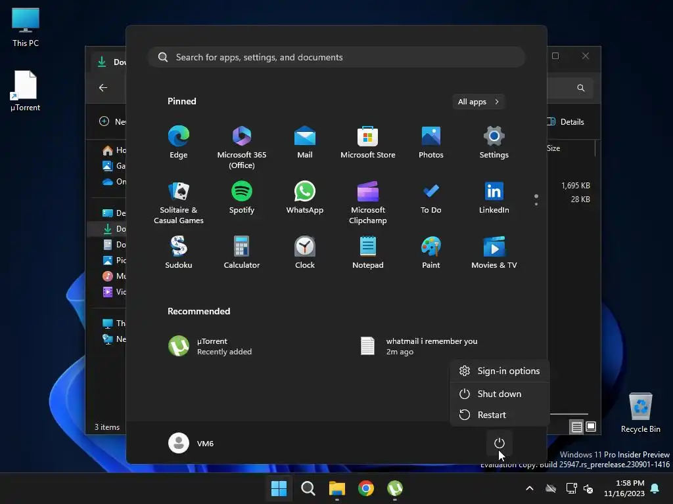This screenshot has height=504, width=673.
Task: Select the This PC desktop icon
Action: tap(26, 26)
